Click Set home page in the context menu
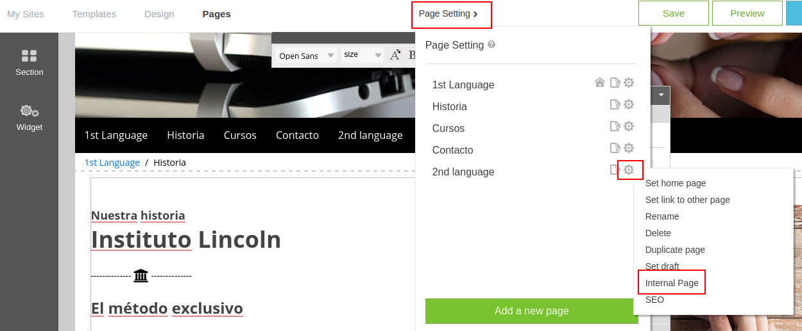 pyautogui.click(x=676, y=183)
